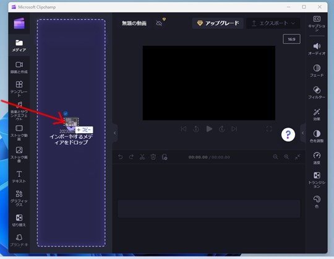Undo the last timeline action
Screen dimensions: 334x259
tap(121, 157)
